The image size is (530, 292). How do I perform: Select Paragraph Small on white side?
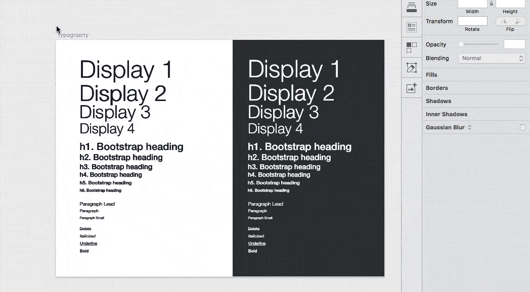[92, 218]
